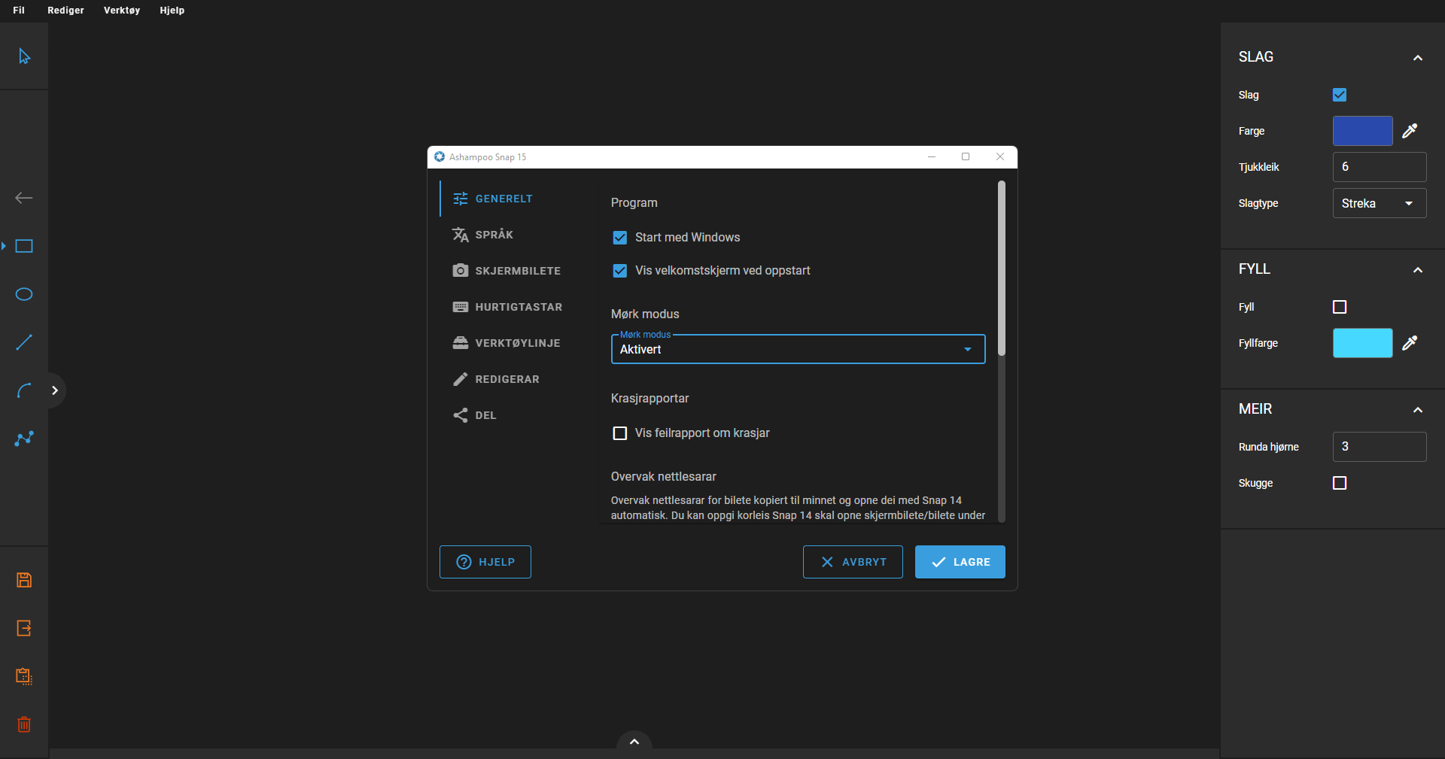Viewport: 1445px width, 759px height.
Task: Open the blue Farge color swatch
Action: click(x=1363, y=131)
